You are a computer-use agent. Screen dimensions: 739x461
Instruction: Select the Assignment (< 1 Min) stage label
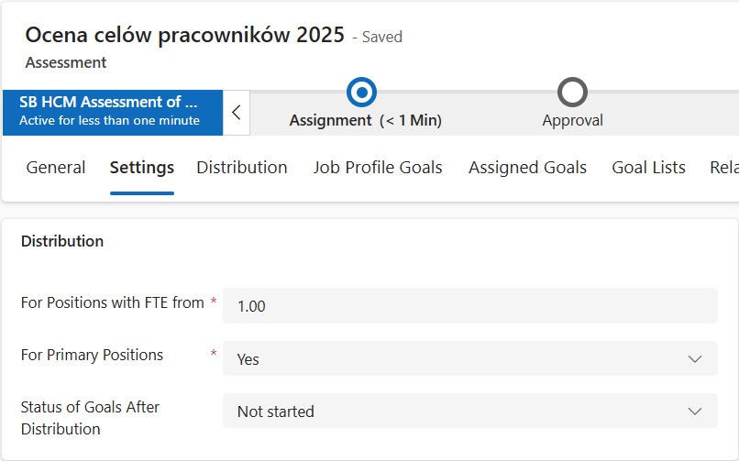coord(365,120)
